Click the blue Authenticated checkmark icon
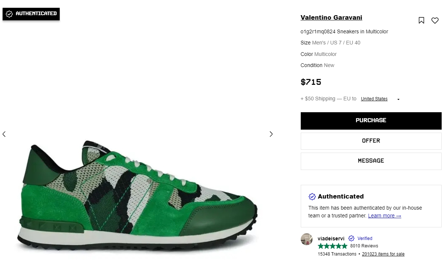 312,196
